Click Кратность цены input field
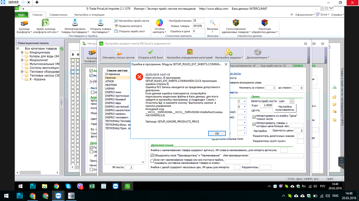Image resolution: width=359 pixels, height=201 pixels. [x=299, y=131]
